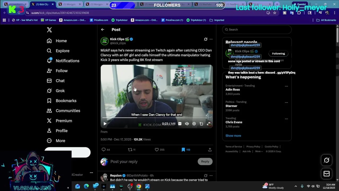The image size is (339, 191).
Task: Open the Imported bookmarks folder
Action: point(217,20)
